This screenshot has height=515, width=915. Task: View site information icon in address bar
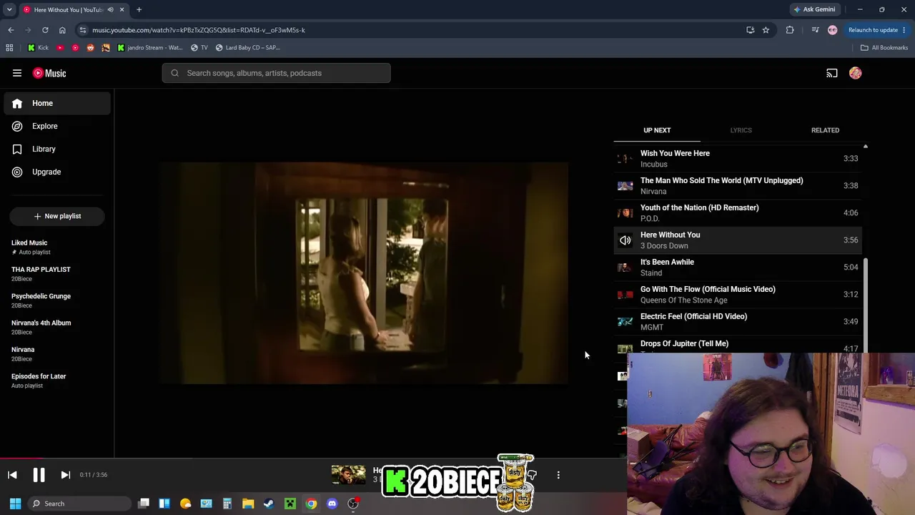click(83, 30)
